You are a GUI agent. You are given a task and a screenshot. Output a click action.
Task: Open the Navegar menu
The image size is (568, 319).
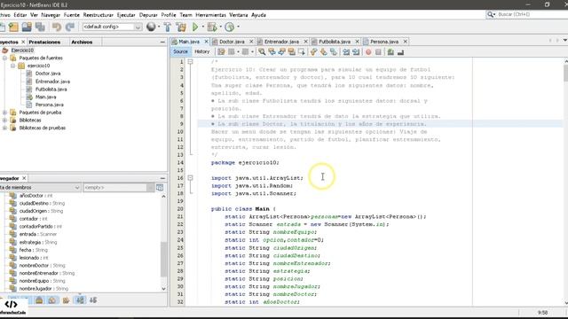pos(51,15)
